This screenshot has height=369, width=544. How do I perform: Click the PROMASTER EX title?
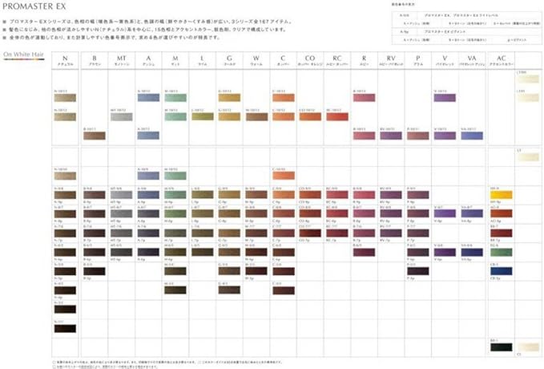click(34, 6)
